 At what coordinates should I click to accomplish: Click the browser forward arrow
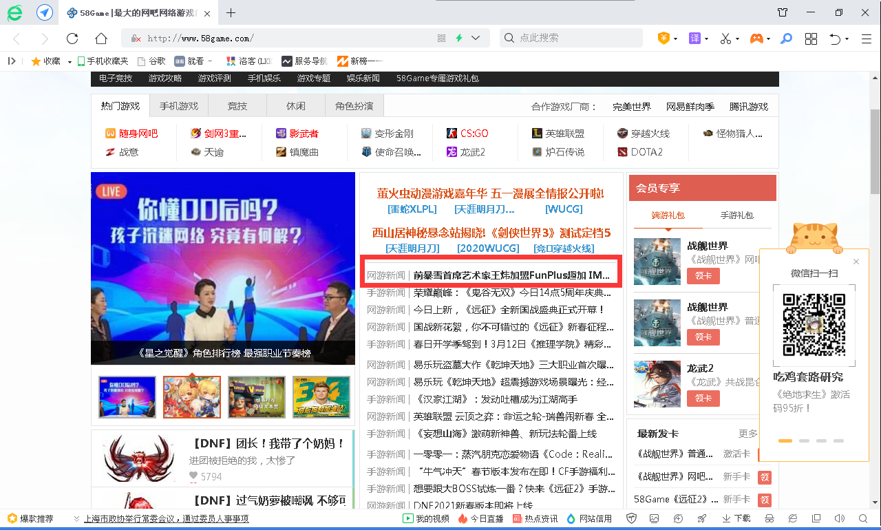[x=44, y=39]
